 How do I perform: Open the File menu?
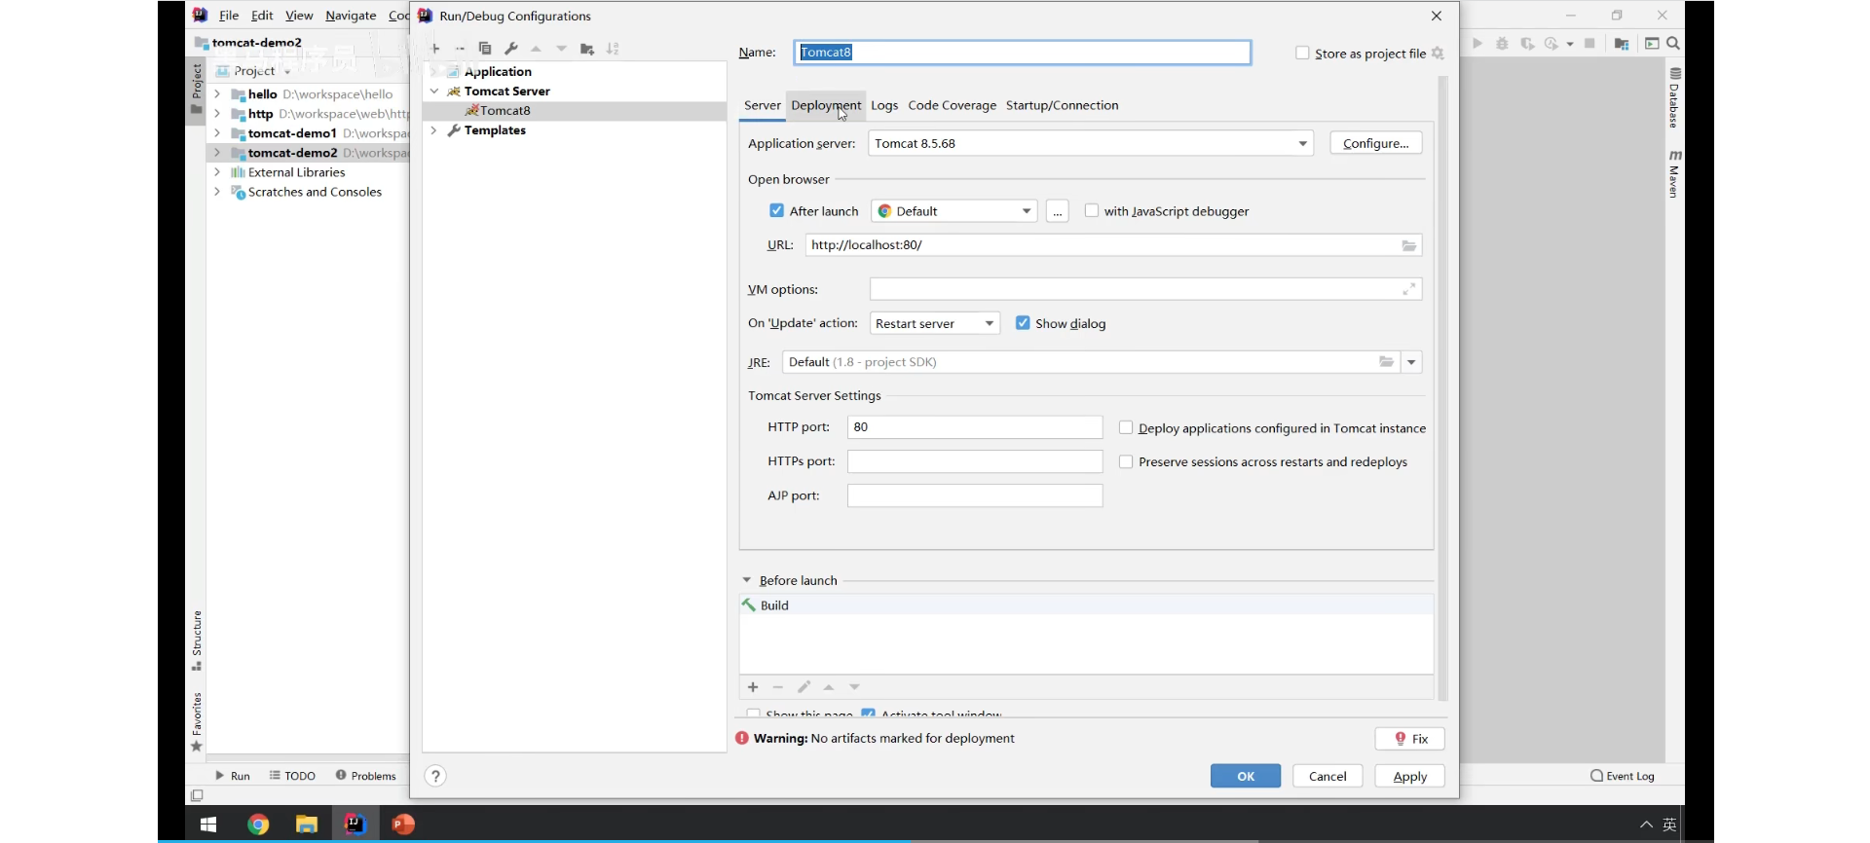229,16
